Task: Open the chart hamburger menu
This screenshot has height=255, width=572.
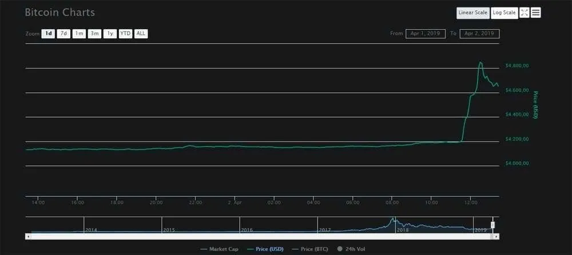Action: tap(535, 13)
